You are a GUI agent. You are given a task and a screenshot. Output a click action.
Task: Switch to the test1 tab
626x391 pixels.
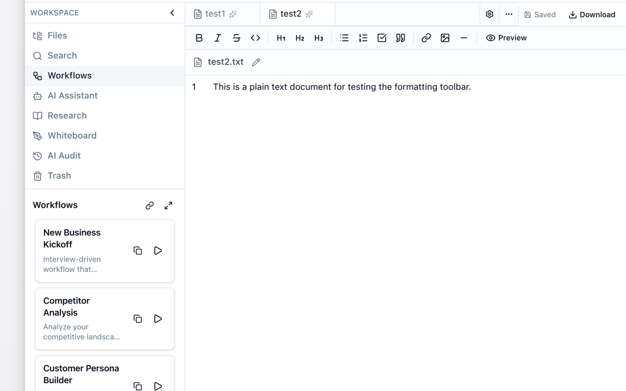(215, 14)
